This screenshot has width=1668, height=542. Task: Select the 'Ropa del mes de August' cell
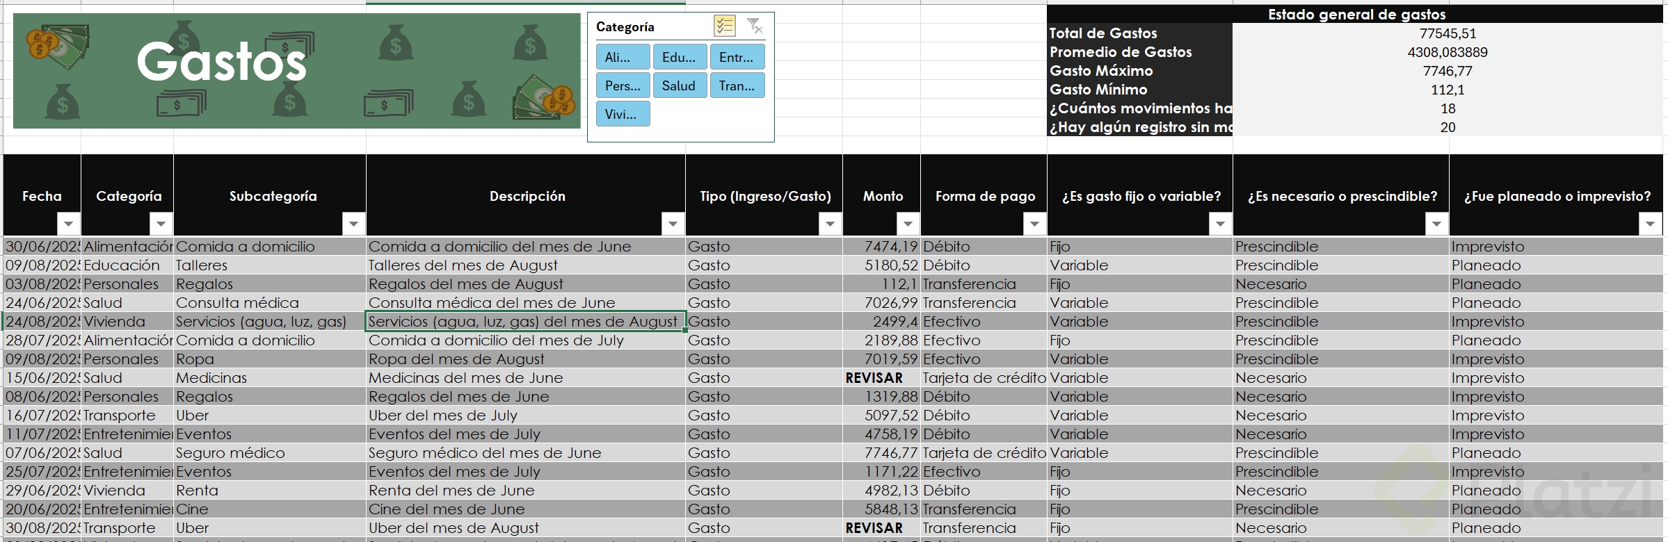tap(526, 359)
